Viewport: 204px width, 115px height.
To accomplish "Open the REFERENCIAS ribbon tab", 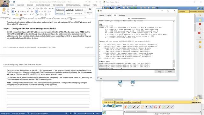I will point(58,5).
